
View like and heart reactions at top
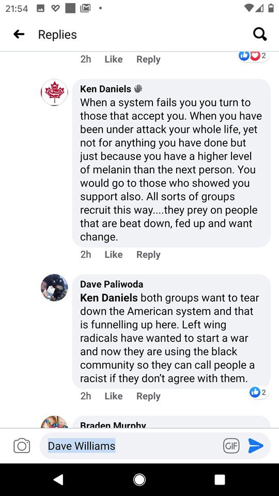click(x=253, y=56)
